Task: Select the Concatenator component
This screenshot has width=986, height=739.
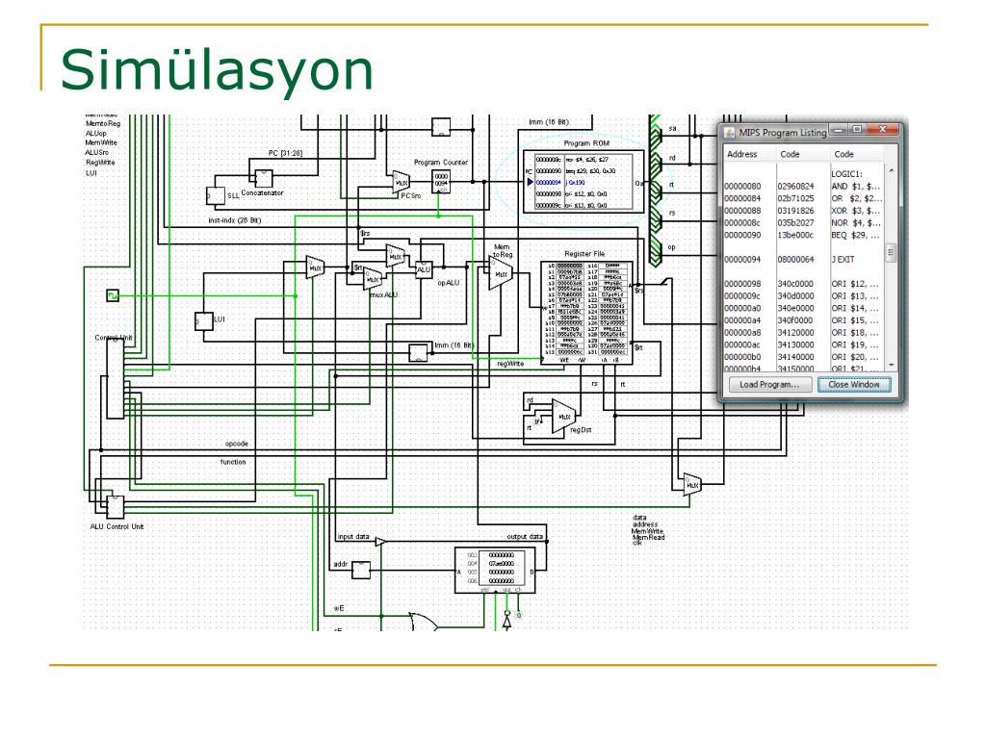Action: (263, 178)
